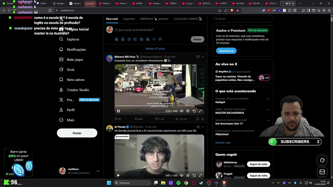
Task: Add a GIF in post composer
Action: click(x=123, y=39)
